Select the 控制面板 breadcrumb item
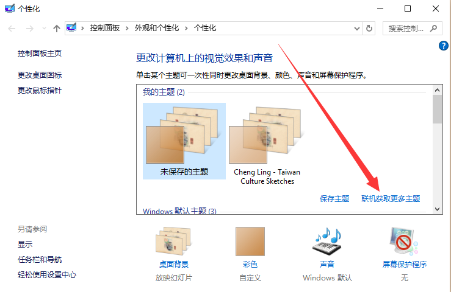The width and height of the screenshot is (451, 292). 105,28
